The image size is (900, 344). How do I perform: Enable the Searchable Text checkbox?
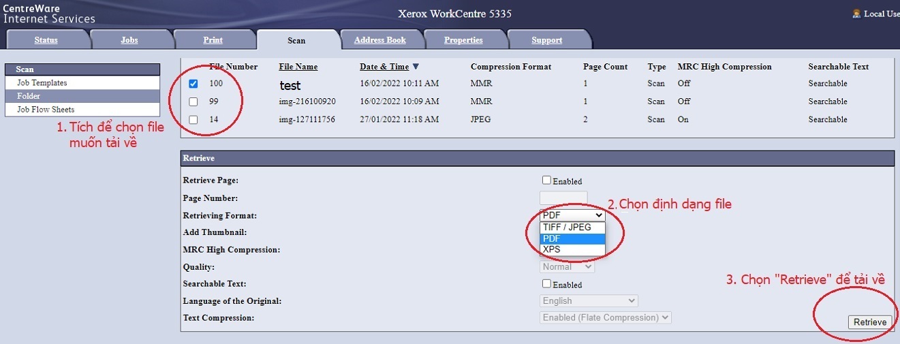click(546, 284)
